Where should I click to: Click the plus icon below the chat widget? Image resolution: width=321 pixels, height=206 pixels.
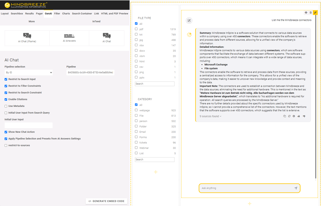tap(250, 204)
